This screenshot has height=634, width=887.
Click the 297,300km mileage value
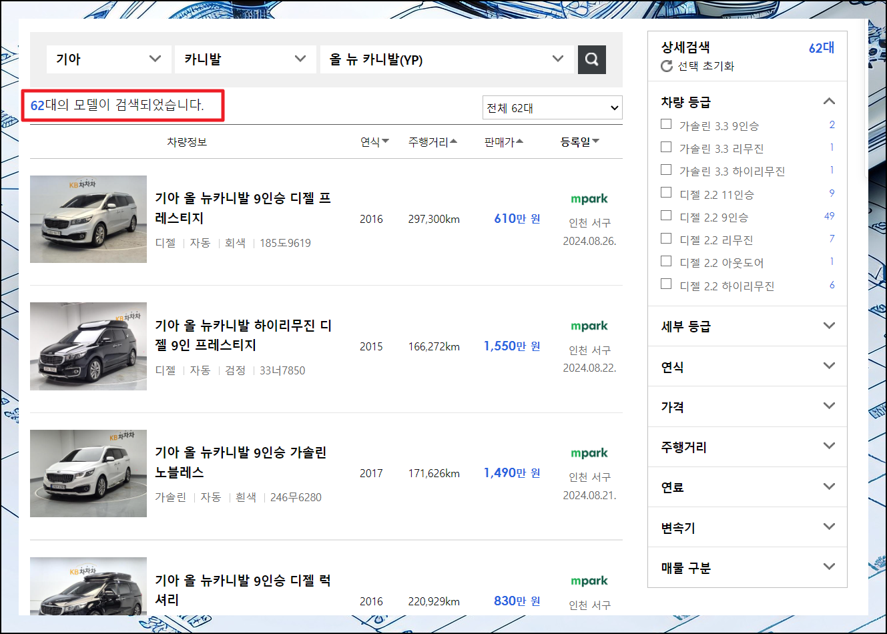tap(434, 220)
